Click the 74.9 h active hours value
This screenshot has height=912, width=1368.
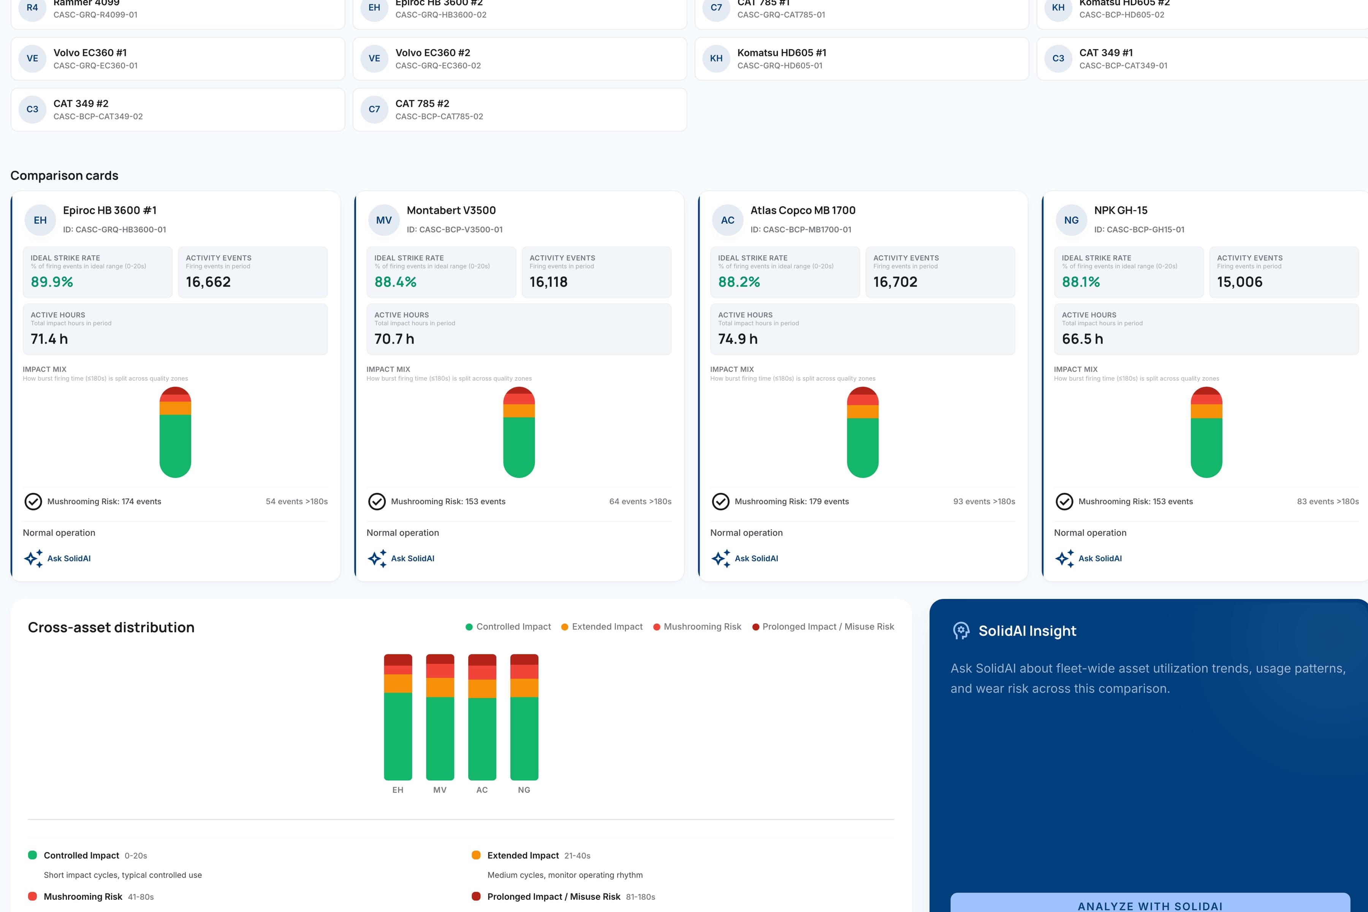[738, 339]
